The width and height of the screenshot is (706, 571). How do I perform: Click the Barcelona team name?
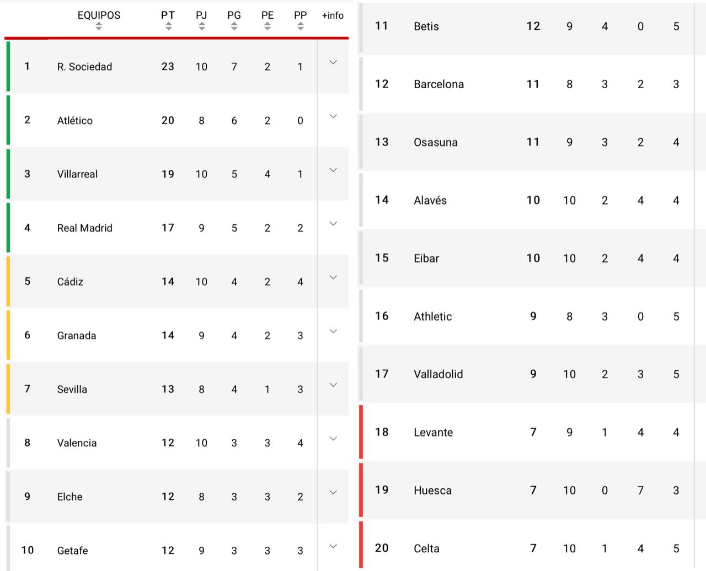point(438,84)
